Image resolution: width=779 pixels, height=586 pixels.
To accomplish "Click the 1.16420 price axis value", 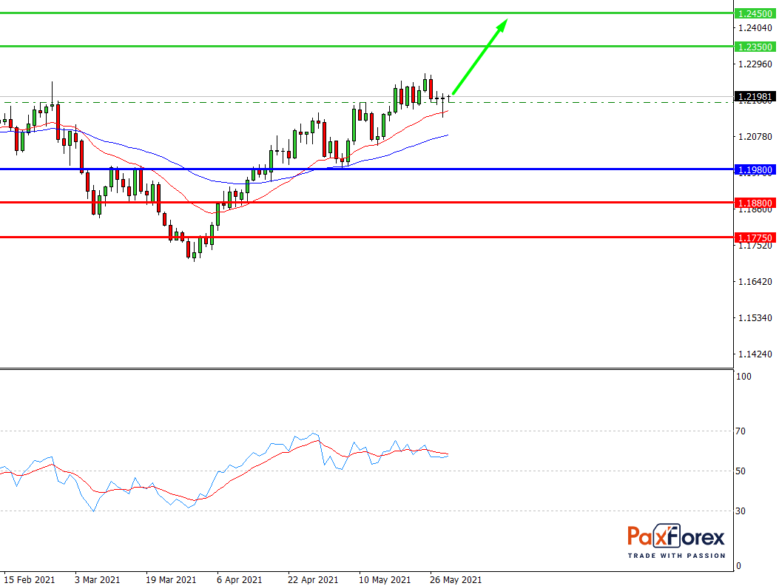I will 755,282.
